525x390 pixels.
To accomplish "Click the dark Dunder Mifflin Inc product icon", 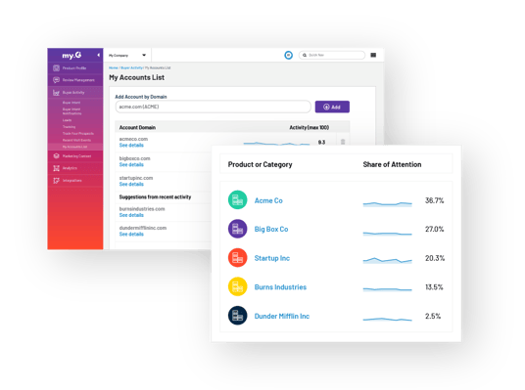I will (237, 316).
